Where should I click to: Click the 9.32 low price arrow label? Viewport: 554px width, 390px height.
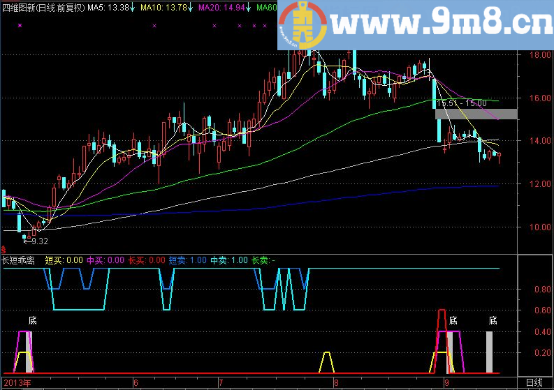tap(36, 241)
